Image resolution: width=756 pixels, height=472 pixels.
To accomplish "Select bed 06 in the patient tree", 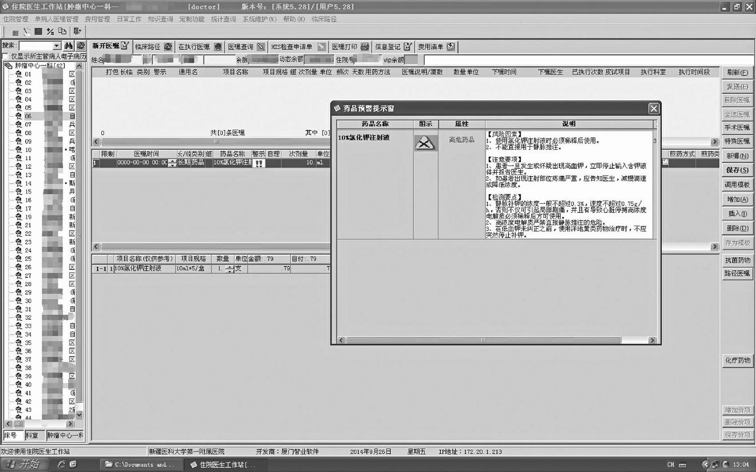I will [x=28, y=116].
